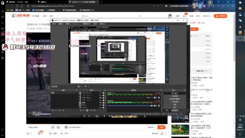Image resolution: width=245 pixels, height=138 pixels.
Task: Open the OBS Tools menu
Action: (95, 24)
